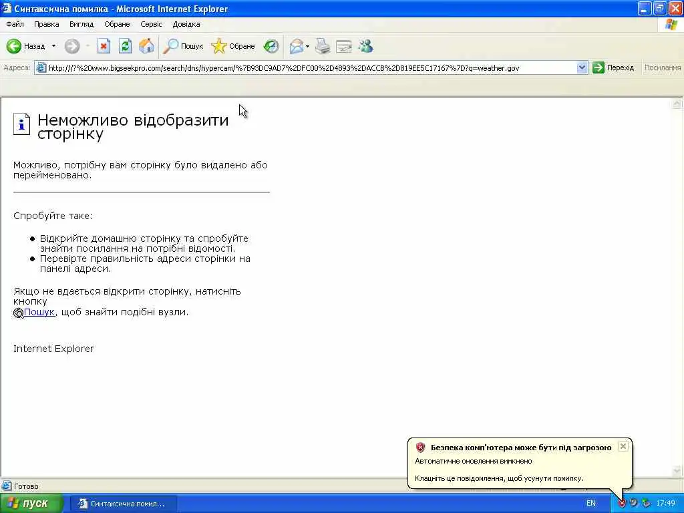Viewport: 684px width, 513px height.
Task: Print the page with printer icon
Action: tap(323, 46)
